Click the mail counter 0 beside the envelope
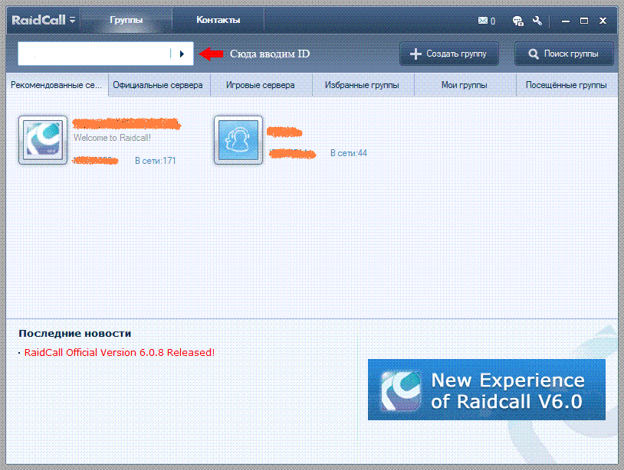The width and height of the screenshot is (624, 470). pyautogui.click(x=493, y=21)
